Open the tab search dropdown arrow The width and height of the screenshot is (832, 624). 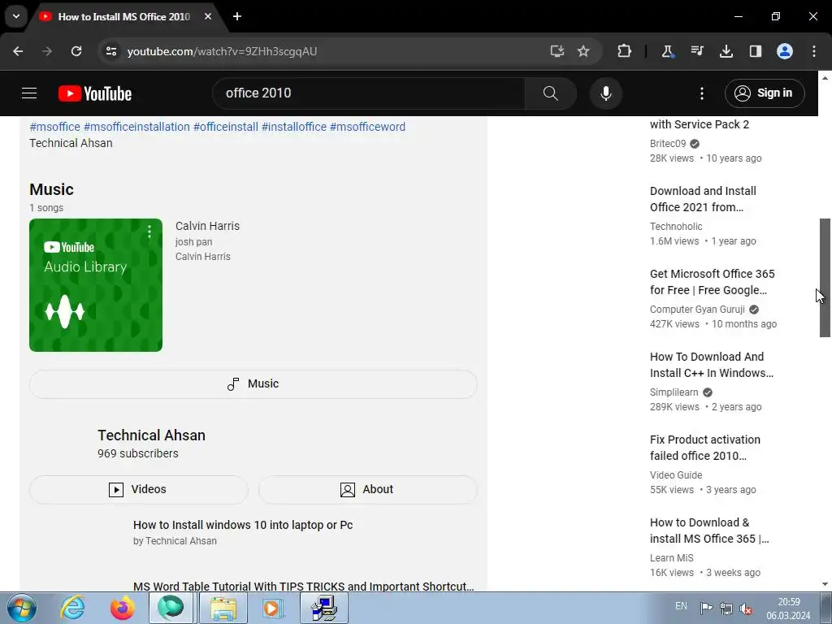[16, 16]
